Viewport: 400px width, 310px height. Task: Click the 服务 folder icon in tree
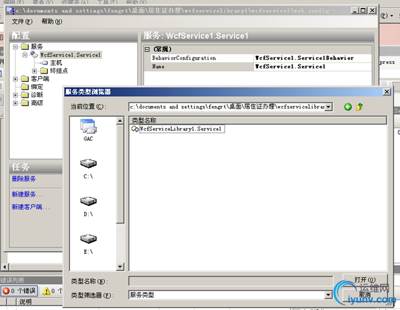(25, 46)
